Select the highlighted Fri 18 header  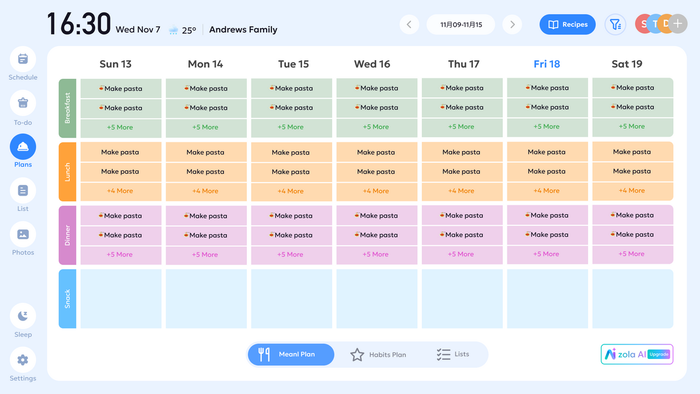[x=547, y=64]
